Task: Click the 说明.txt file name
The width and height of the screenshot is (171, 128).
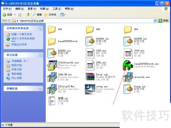Action: (x=63, y=98)
